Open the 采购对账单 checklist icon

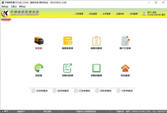point(96,68)
